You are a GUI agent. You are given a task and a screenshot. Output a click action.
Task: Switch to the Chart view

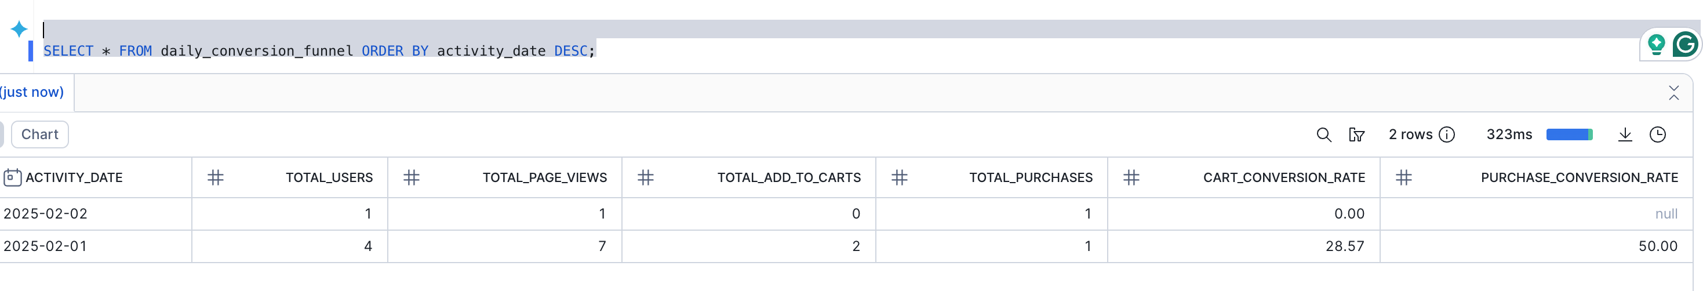39,134
